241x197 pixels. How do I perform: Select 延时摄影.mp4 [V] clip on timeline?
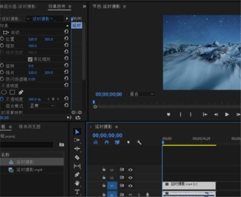[x=189, y=185]
